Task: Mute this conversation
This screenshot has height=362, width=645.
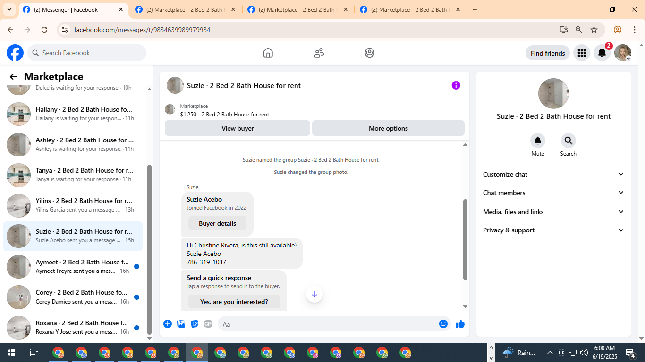Action: coord(538,140)
